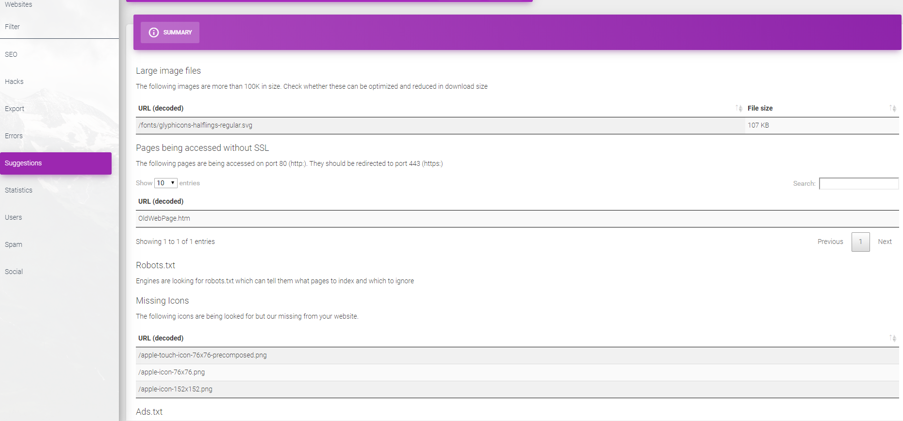903x421 pixels.
Task: Open the Show entries count dropdown
Action: point(165,183)
